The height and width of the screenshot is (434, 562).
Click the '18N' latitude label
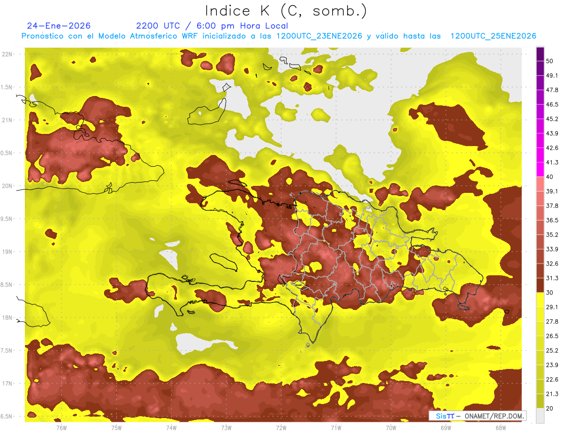click(7, 318)
